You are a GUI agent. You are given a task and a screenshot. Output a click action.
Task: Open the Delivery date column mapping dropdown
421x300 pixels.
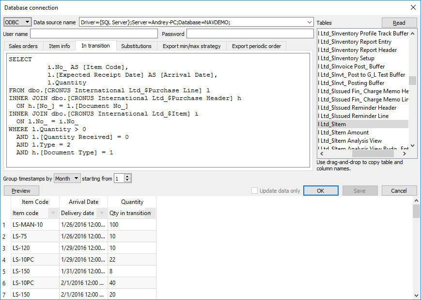coord(102,213)
